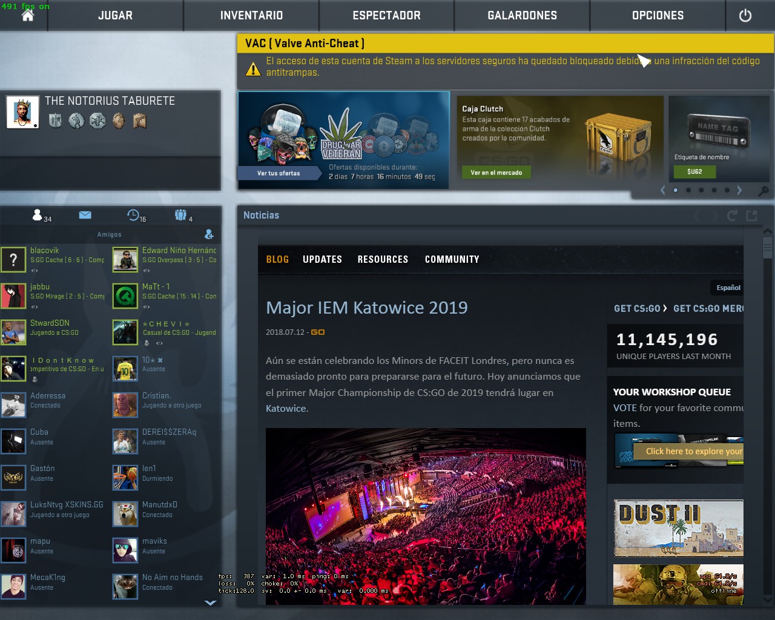The width and height of the screenshot is (775, 620).
Task: Click StwardSON's avatar
Action: (x=13, y=332)
